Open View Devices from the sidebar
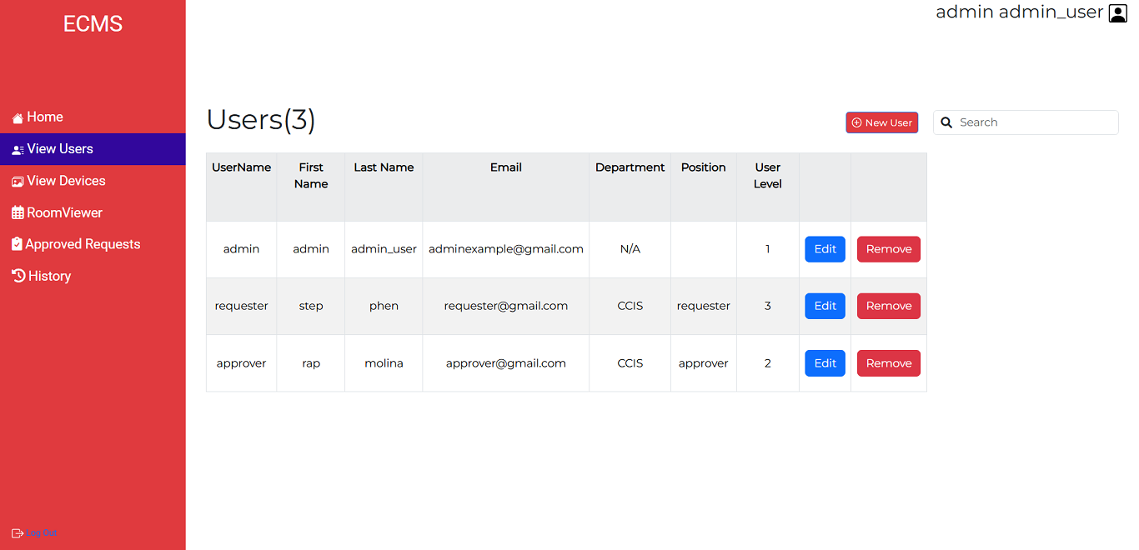 tap(93, 181)
